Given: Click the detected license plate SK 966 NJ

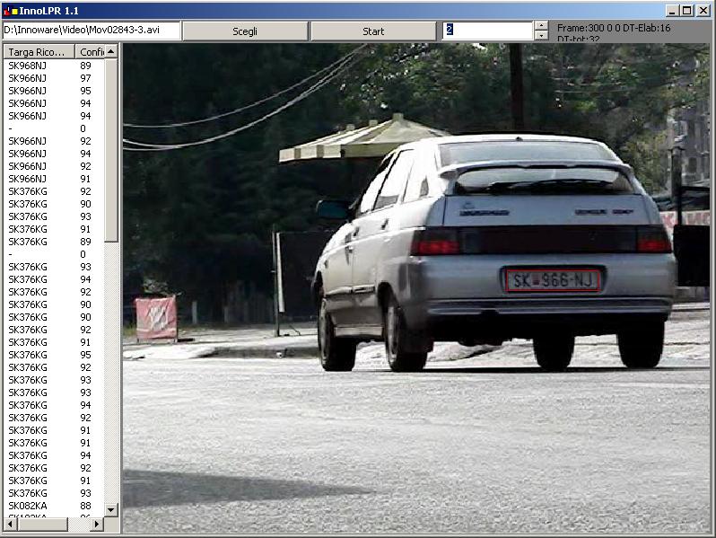Looking at the screenshot, I should 552,280.
